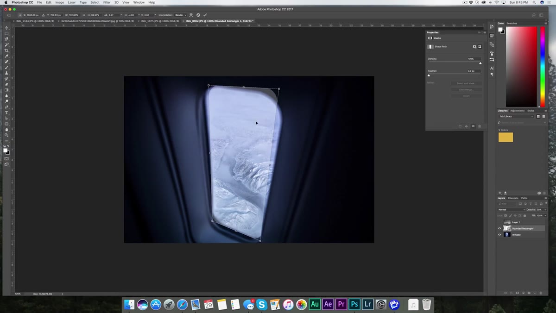Toggle lock all on layer

[x=524, y=216]
